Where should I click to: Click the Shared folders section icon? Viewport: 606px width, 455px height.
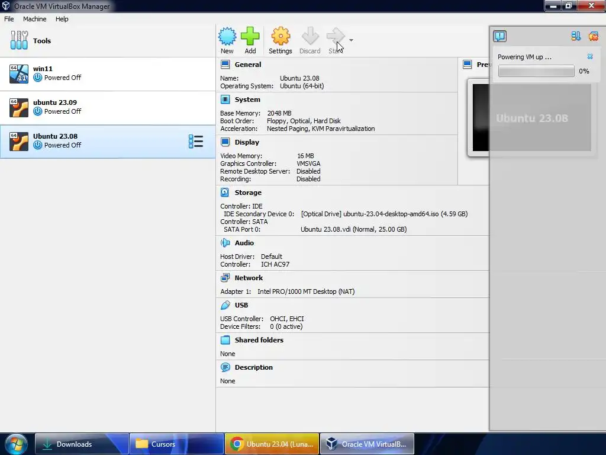pyautogui.click(x=225, y=339)
